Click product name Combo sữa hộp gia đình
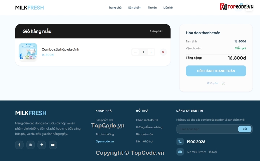260x161 pixels. click(60, 49)
